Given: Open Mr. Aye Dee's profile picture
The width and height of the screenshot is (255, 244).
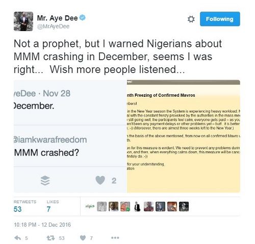Looking at the screenshot, I should click(x=23, y=21).
